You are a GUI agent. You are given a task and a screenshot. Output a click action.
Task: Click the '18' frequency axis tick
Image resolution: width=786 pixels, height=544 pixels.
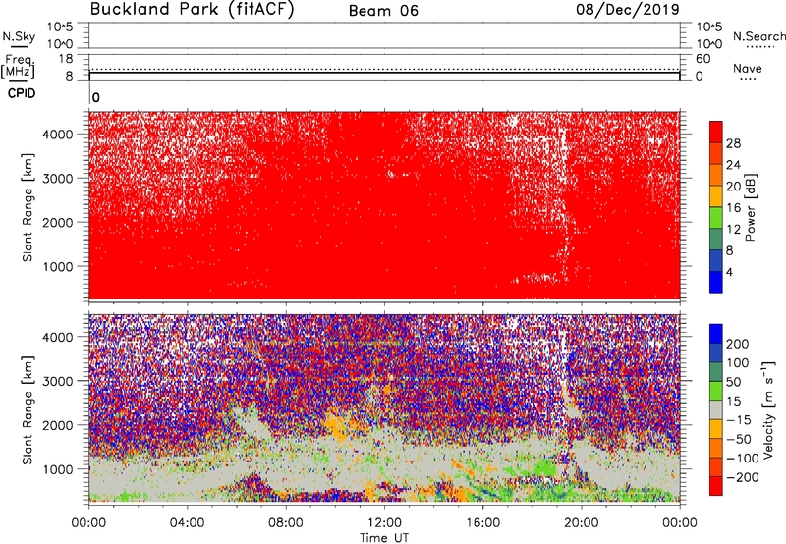(x=66, y=59)
